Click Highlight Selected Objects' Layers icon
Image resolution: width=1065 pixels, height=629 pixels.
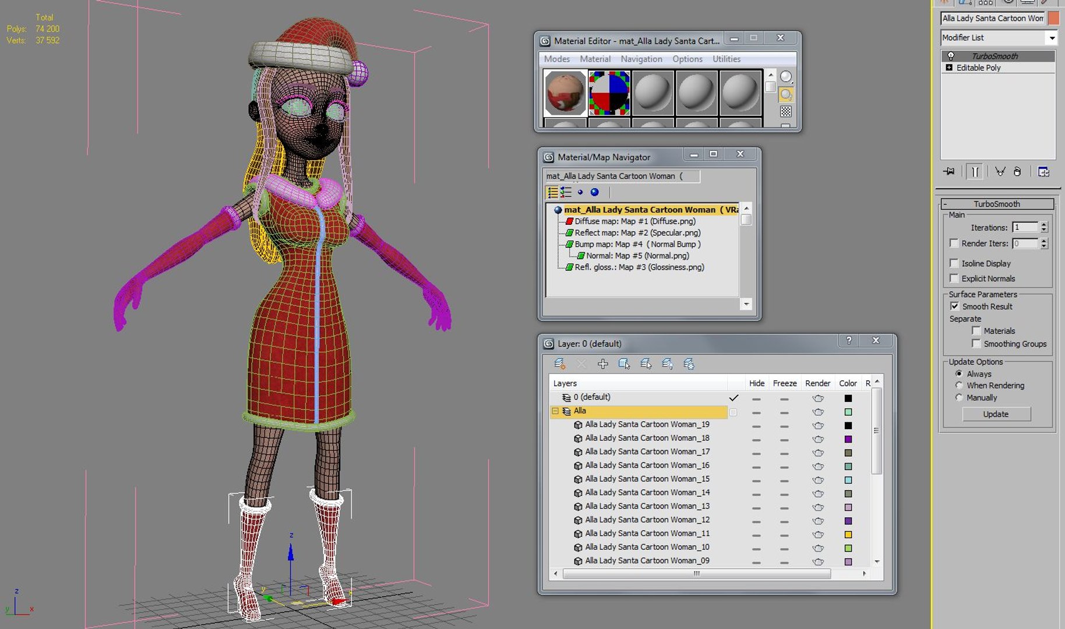coord(646,364)
